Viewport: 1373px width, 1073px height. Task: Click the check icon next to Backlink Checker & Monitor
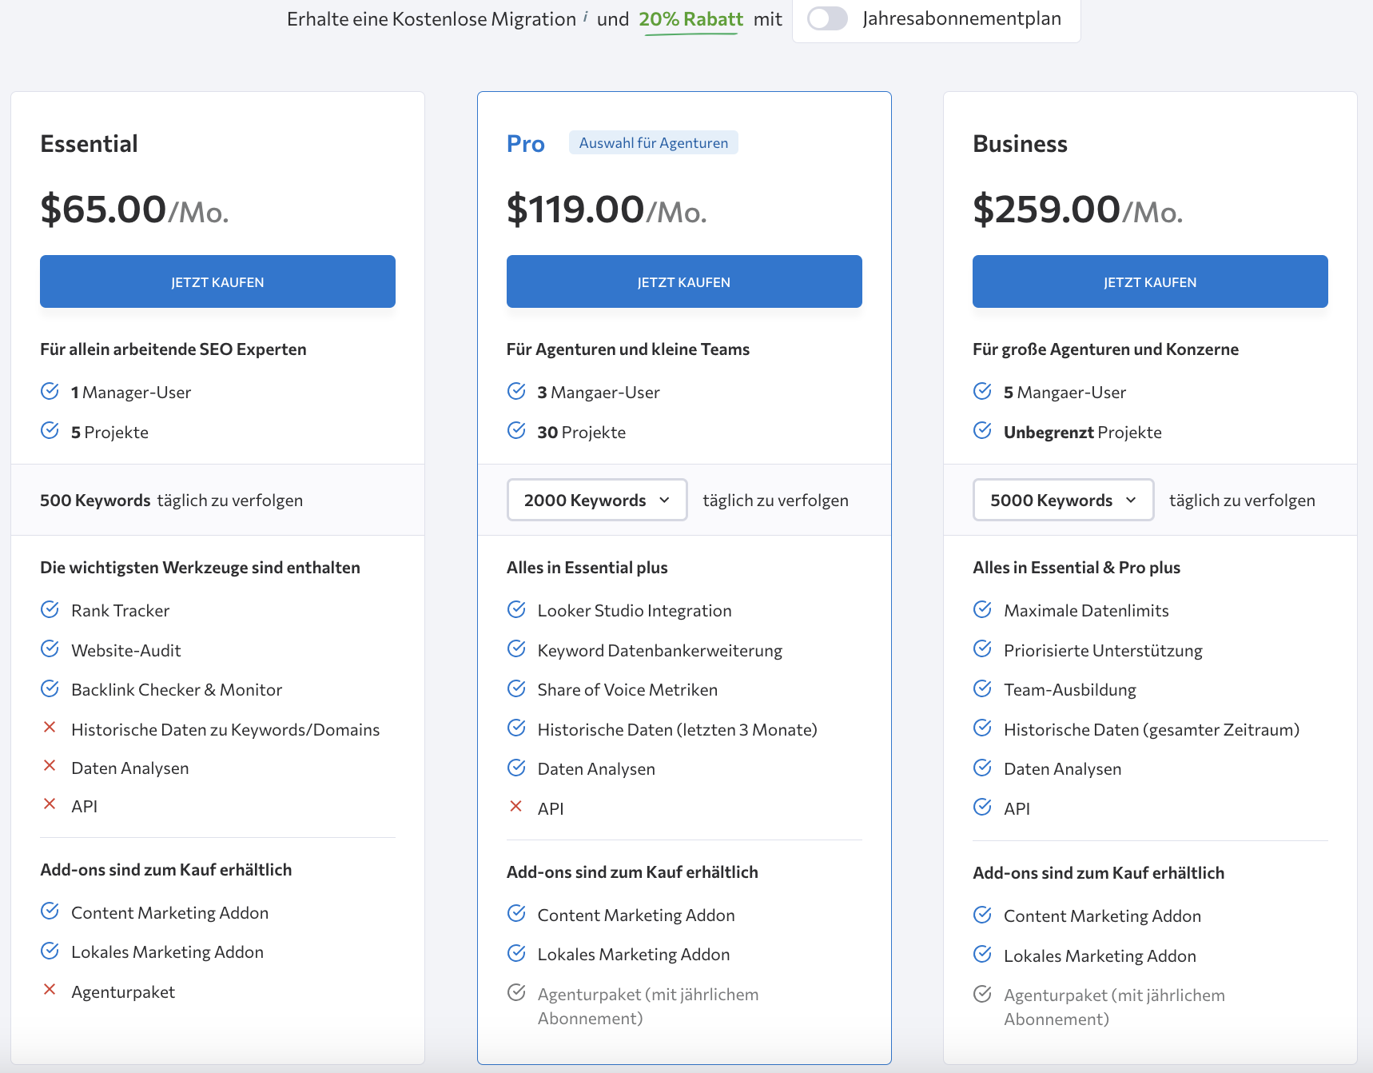[50, 688]
